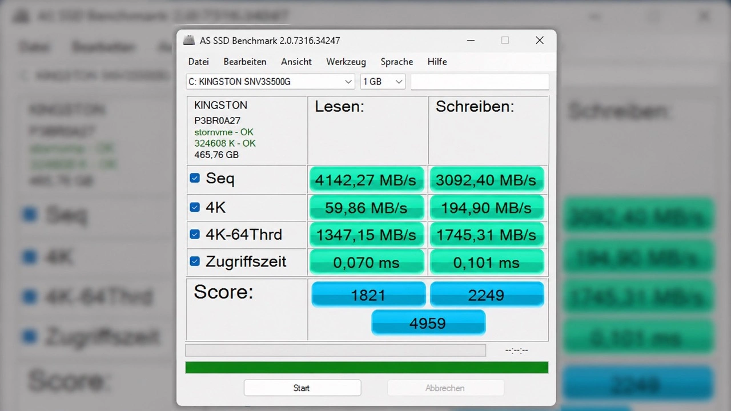Screen dimensions: 731x411
Task: Click the 324608 K - OK alignment status
Action: (225, 143)
